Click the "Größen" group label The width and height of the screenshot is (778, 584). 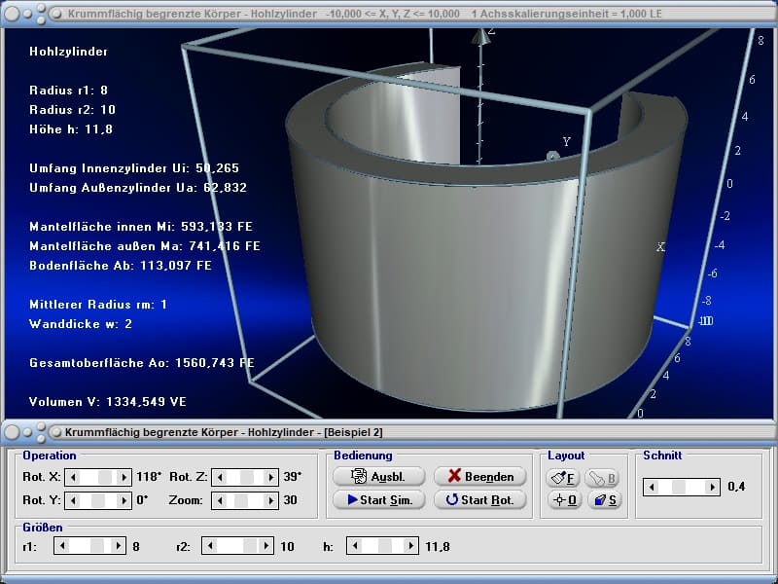[x=43, y=527]
